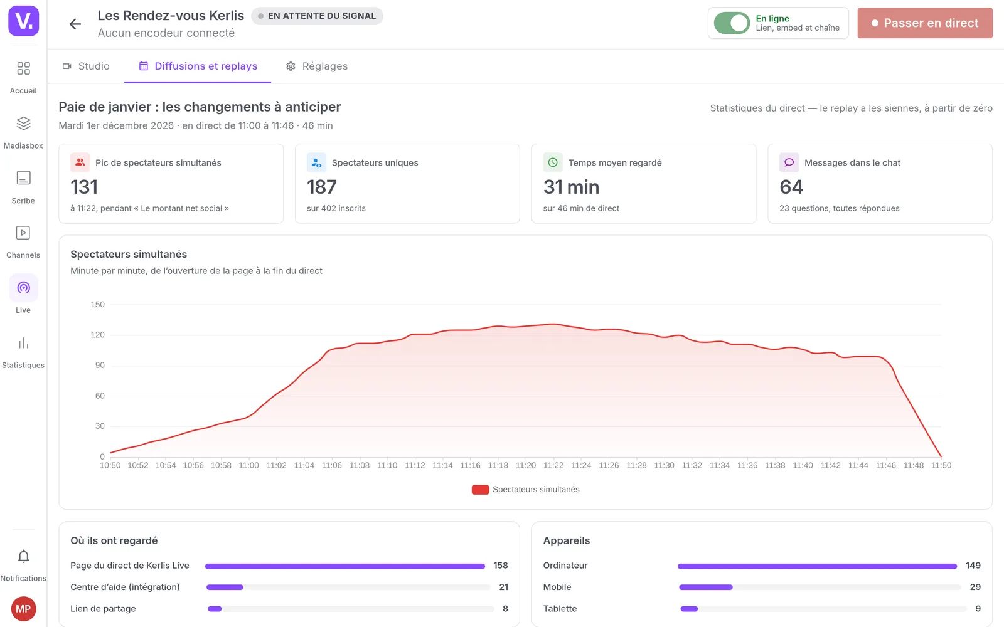Click the clock icon for average watch time
Image resolution: width=1004 pixels, height=627 pixels.
(x=553, y=162)
